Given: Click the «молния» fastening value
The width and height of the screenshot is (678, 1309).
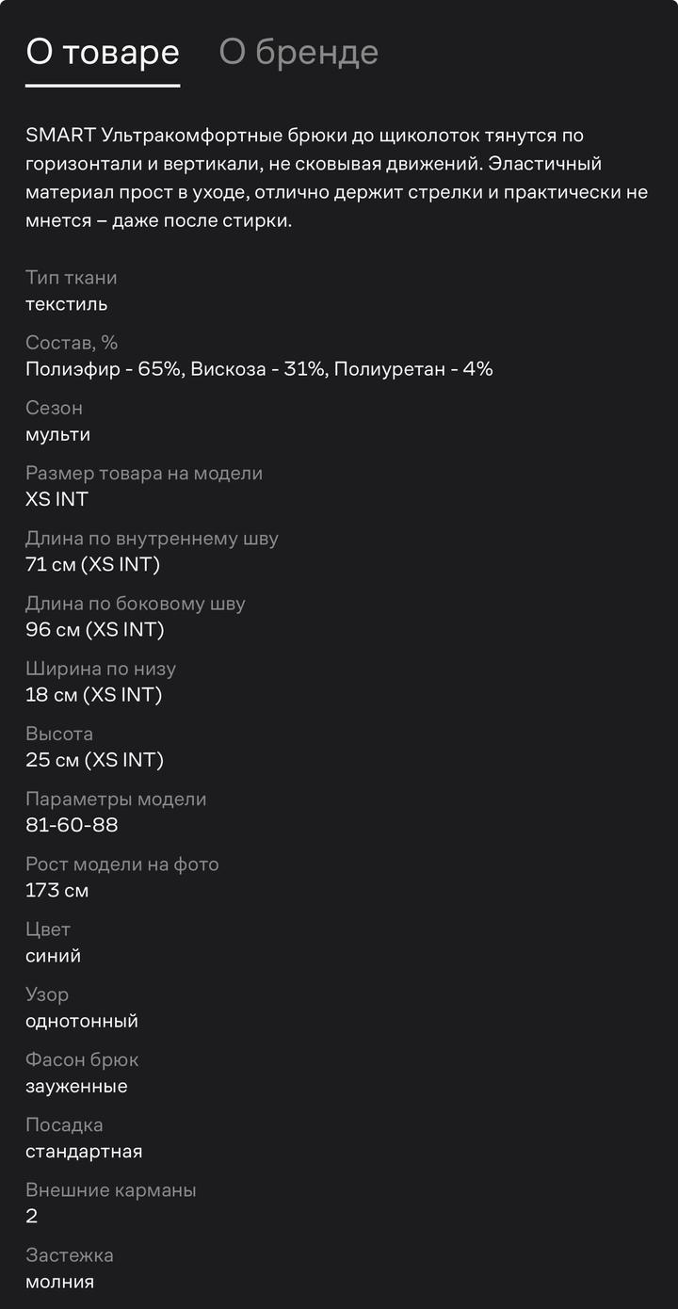Looking at the screenshot, I should click(x=60, y=1282).
